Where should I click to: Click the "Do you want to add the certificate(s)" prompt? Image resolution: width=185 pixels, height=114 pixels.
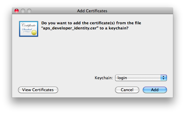point(78,23)
